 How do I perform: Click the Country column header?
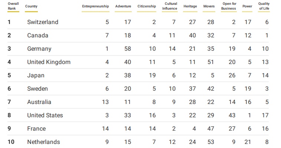coord(31,6)
